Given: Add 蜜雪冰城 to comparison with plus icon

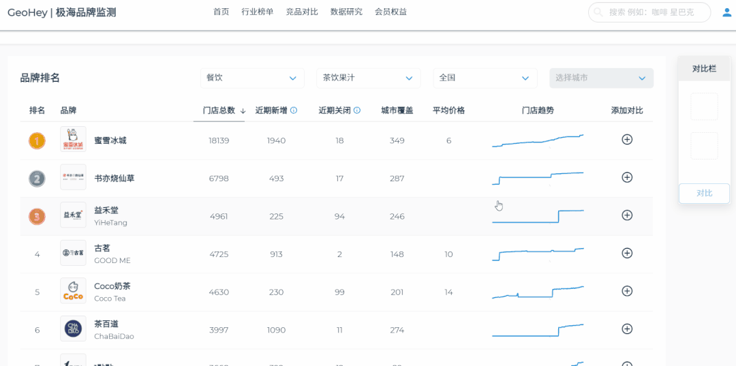Looking at the screenshot, I should tap(627, 139).
